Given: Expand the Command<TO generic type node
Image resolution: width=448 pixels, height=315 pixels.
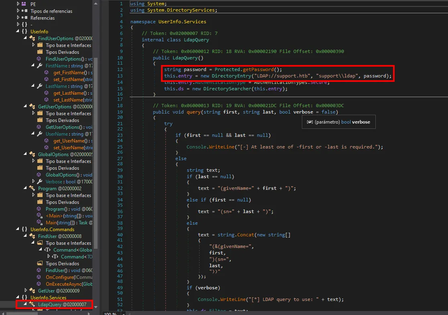Looking at the screenshot, I should (x=49, y=256).
